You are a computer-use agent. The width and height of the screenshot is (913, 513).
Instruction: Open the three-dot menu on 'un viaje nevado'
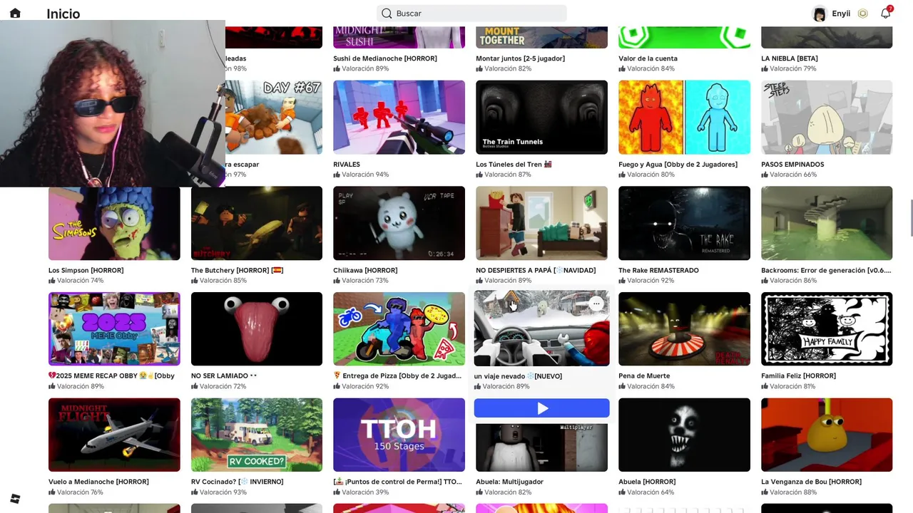coord(596,304)
